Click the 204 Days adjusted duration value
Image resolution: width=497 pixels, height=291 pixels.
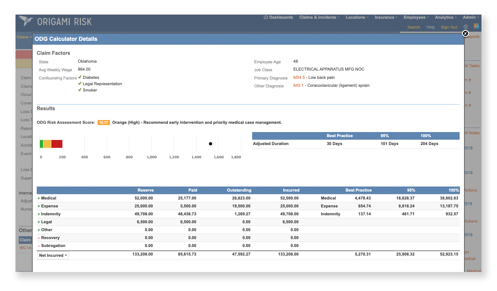click(429, 144)
